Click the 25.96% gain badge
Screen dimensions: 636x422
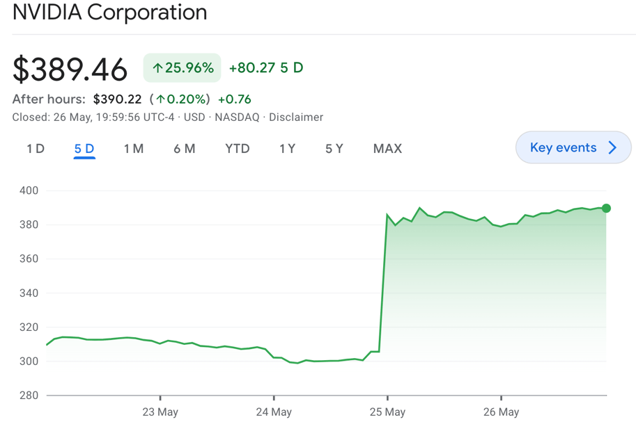[x=183, y=68]
